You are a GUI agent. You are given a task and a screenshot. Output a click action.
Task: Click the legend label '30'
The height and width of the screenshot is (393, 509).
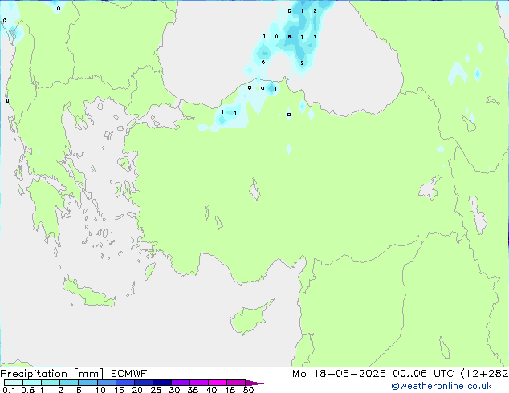(174, 390)
